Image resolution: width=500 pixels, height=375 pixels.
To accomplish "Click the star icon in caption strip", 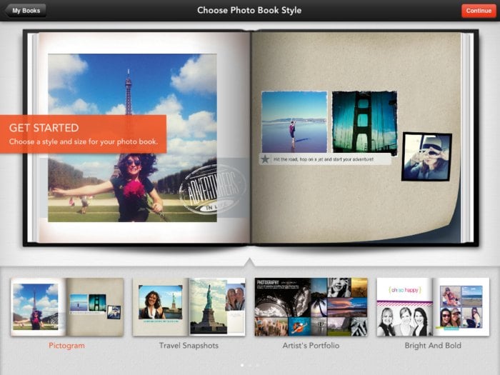I will click(x=265, y=159).
